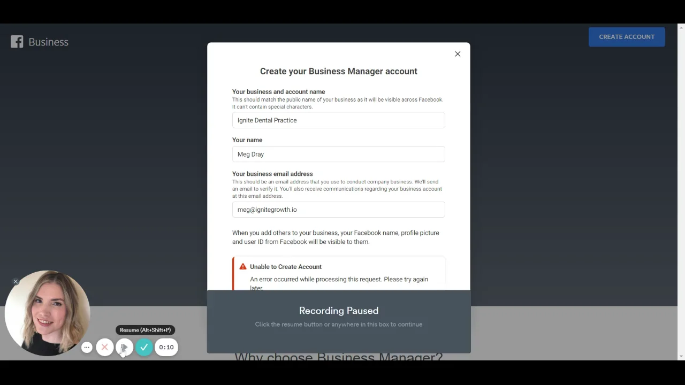The image size is (685, 385).
Task: Click the Unable to Create Account heading
Action: (286, 266)
